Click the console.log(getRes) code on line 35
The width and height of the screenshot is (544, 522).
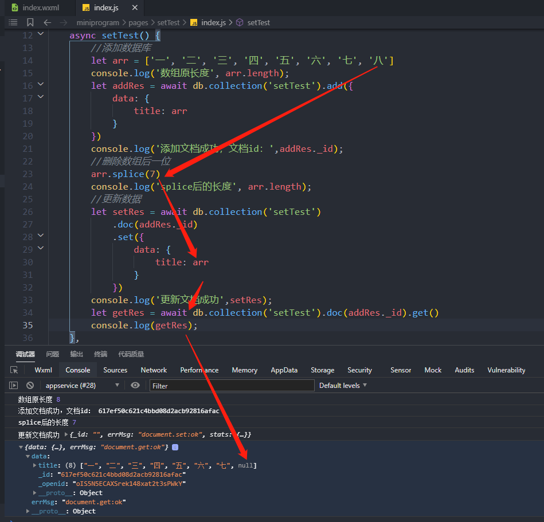click(x=144, y=325)
